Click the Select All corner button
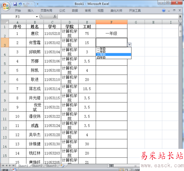 coord(5,22)
